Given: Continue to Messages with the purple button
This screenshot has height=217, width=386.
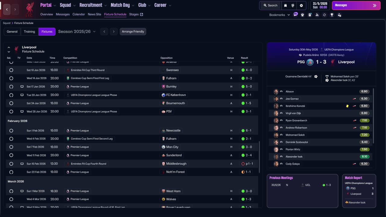Looking at the screenshot, I should pos(356,5).
